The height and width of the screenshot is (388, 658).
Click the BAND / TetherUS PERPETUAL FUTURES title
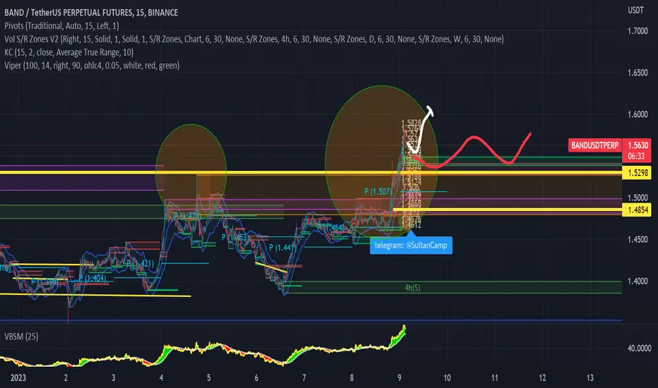point(91,13)
